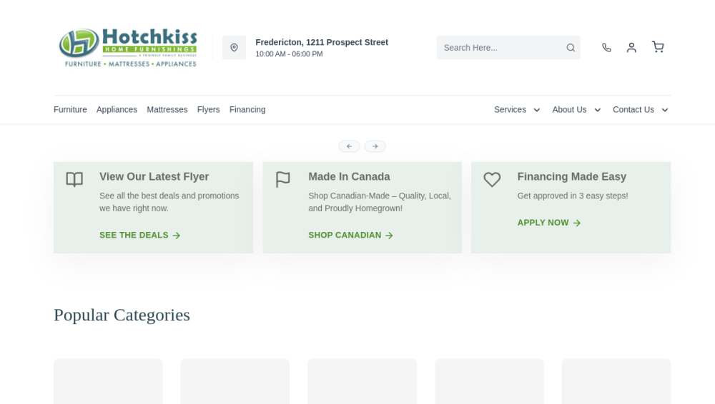715x404 pixels.
Task: Click the flag icon on Made In Canada
Action: [x=282, y=179]
